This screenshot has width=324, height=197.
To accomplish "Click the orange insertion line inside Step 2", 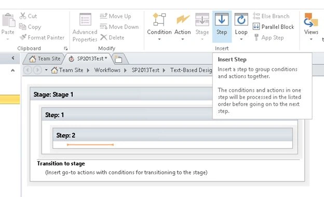I will tap(90, 145).
